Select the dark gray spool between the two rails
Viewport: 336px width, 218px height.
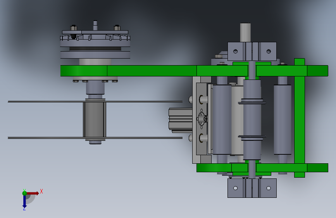coord(95,119)
